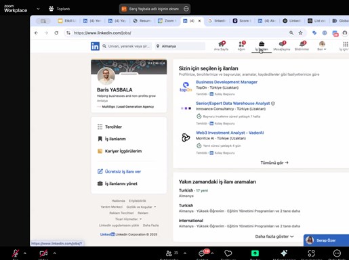Open Tercihler preferences

(x=110, y=127)
